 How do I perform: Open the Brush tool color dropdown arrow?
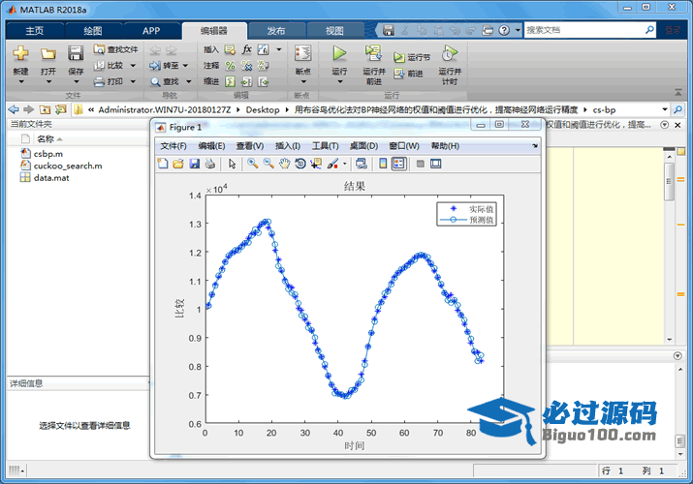344,164
